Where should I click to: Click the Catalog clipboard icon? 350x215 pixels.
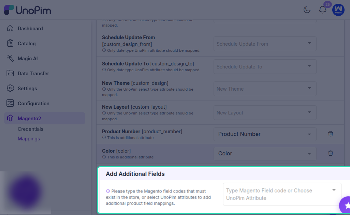point(10,43)
